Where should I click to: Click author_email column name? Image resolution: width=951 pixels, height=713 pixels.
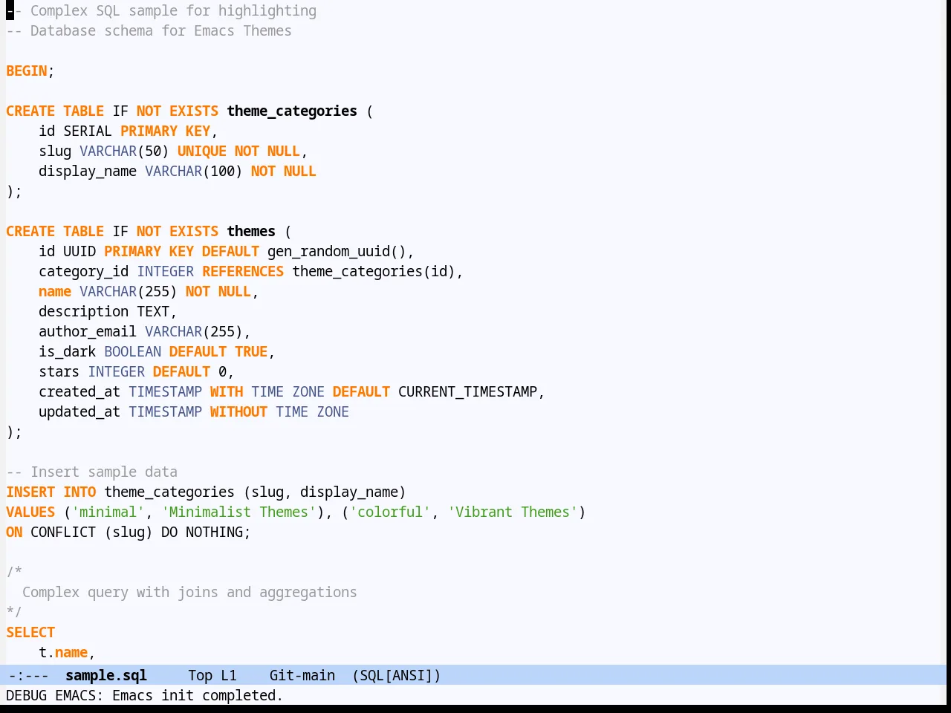(88, 331)
